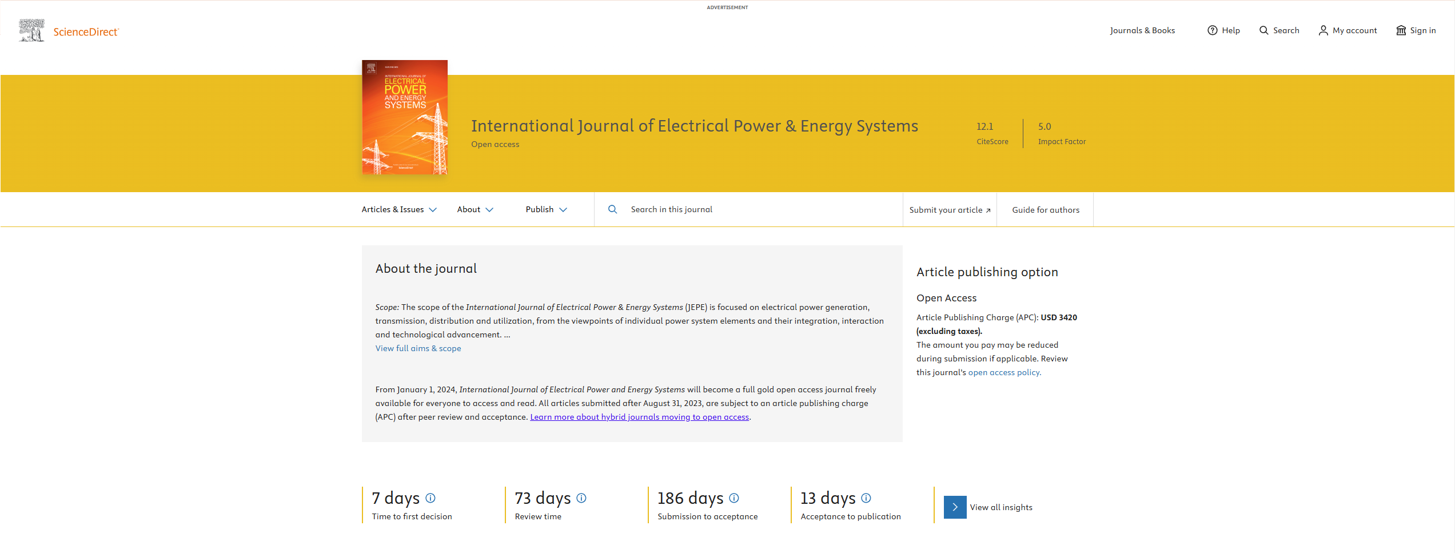Click Article publishing option heading
The width and height of the screenshot is (1455, 553).
coord(987,272)
